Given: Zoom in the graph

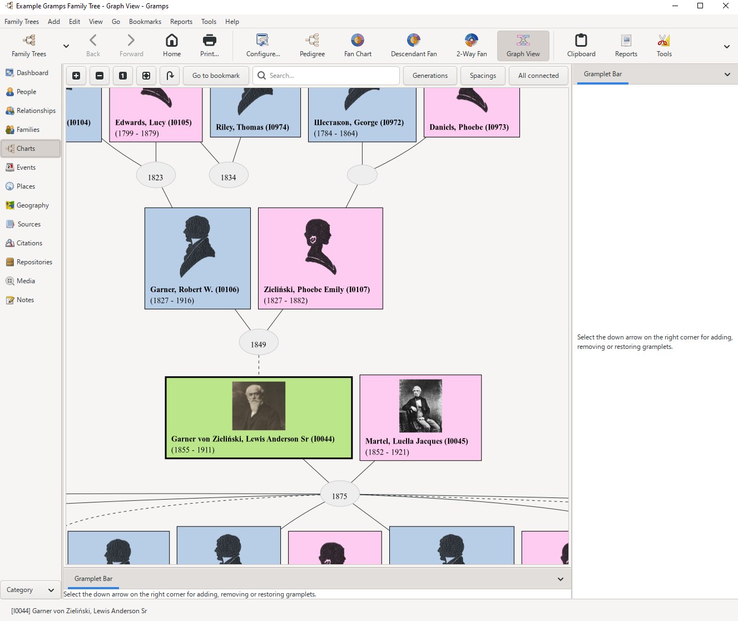Looking at the screenshot, I should [x=76, y=76].
